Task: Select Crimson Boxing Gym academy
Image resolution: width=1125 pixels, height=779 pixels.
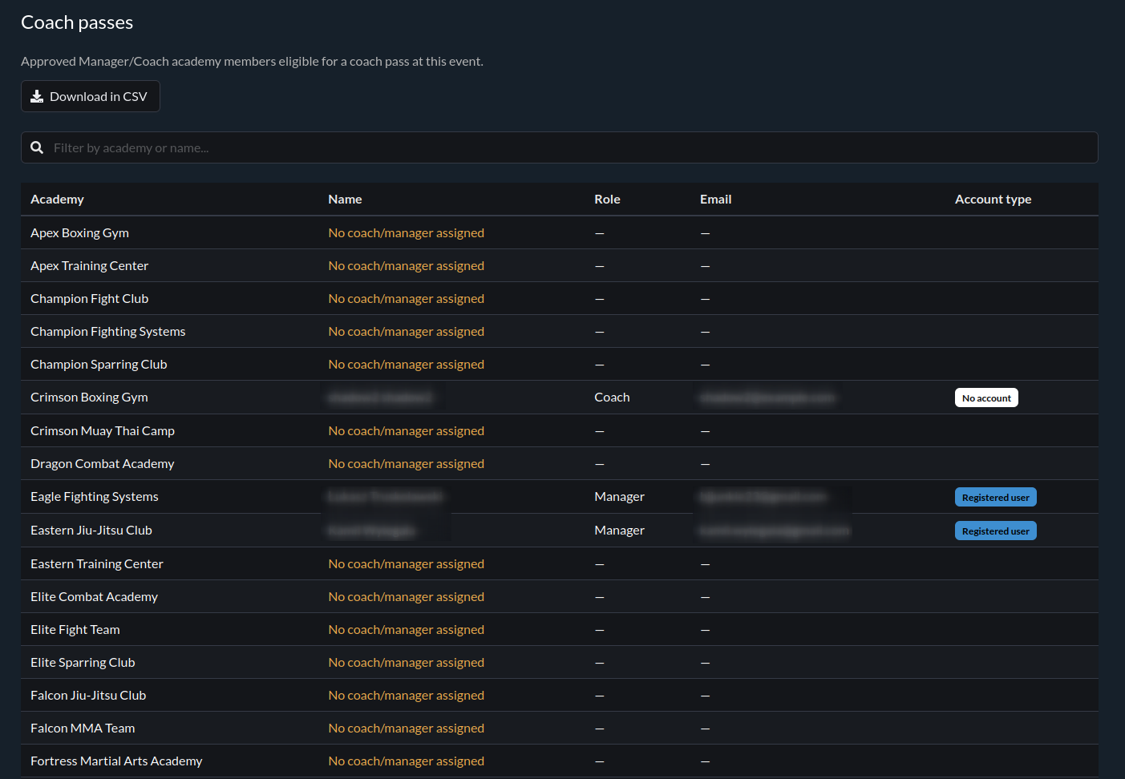Action: 89,398
